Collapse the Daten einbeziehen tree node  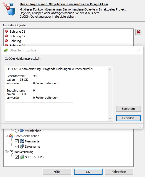(x=6, y=136)
